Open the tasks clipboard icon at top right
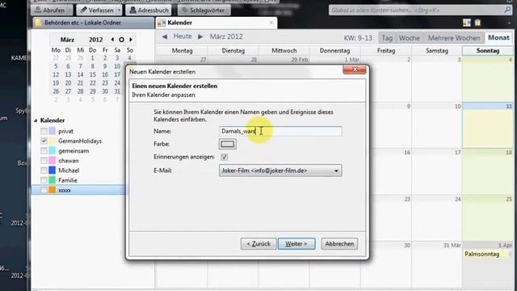 pos(477,23)
